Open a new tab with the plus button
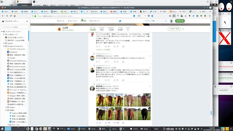This screenshot has width=233, height=131. [210, 11]
